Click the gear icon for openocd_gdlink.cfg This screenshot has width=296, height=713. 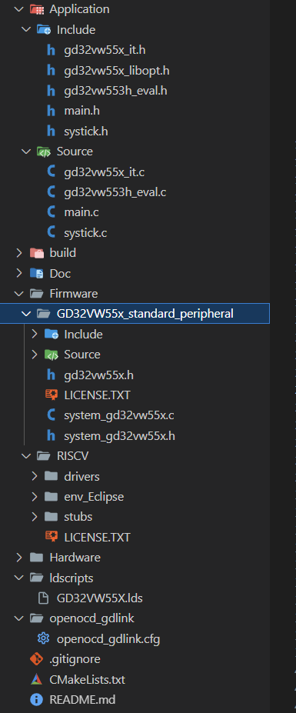pos(44,639)
